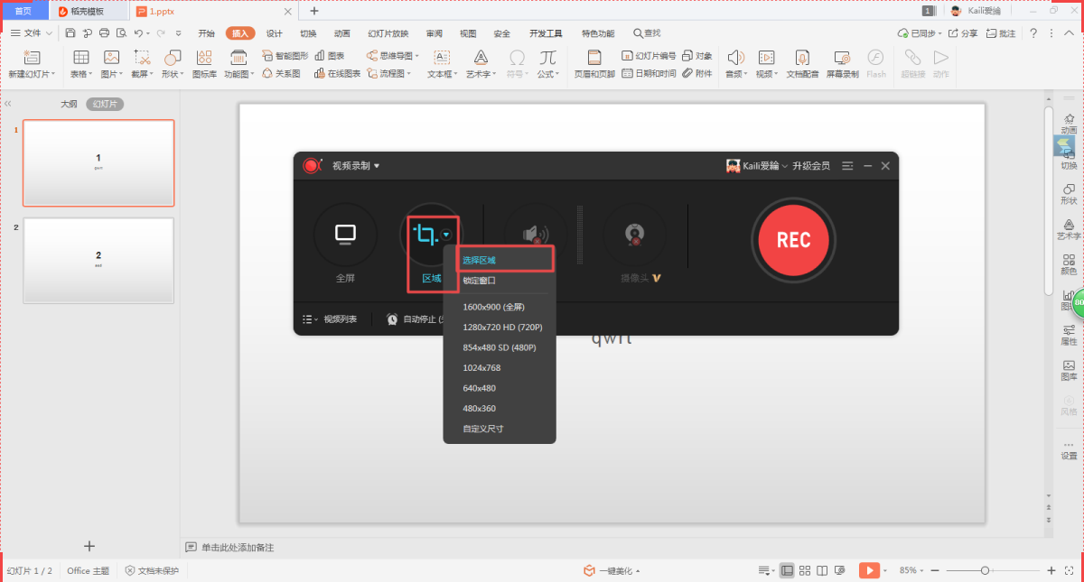Expand the 视频列表 video list
This screenshot has width=1084, height=582.
331,319
